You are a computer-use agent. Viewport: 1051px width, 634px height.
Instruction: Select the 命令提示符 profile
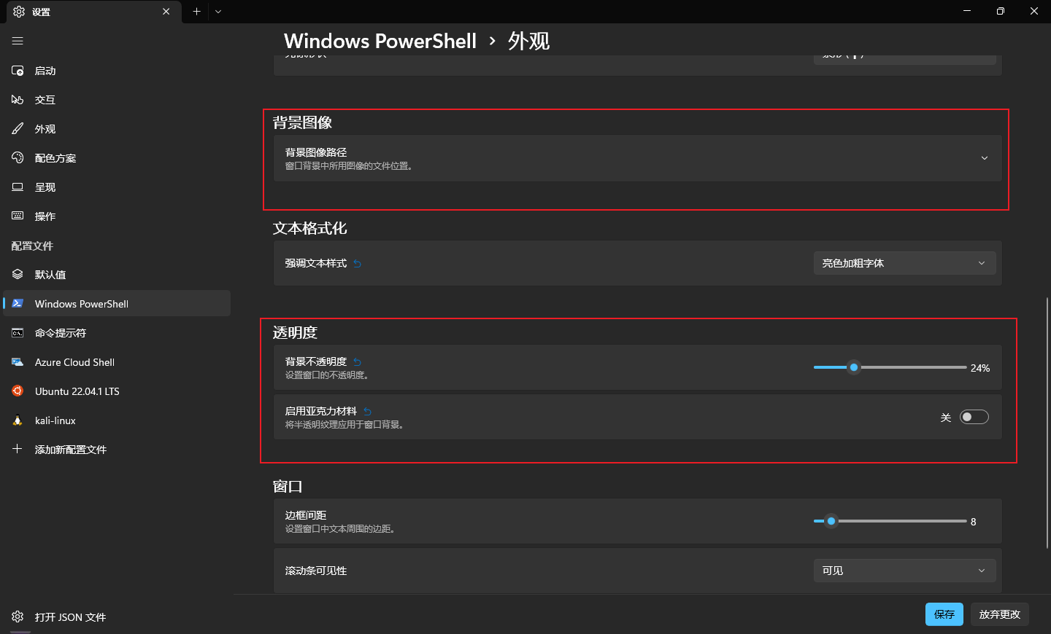tap(61, 333)
